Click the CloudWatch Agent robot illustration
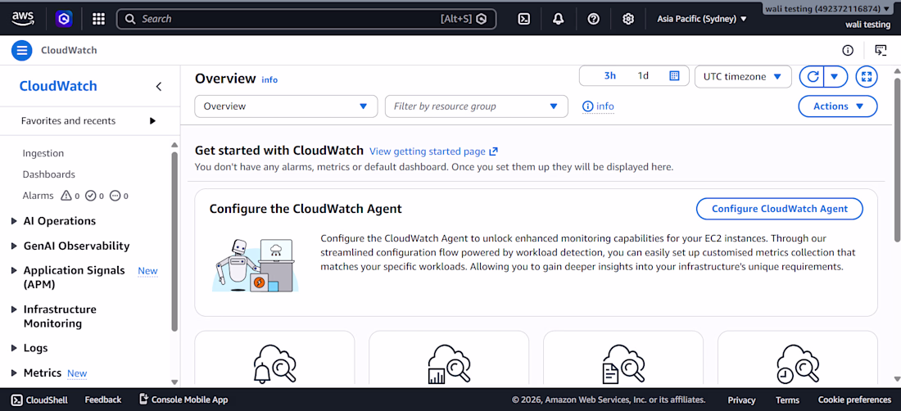Image resolution: width=901 pixels, height=411 pixels. click(x=255, y=265)
